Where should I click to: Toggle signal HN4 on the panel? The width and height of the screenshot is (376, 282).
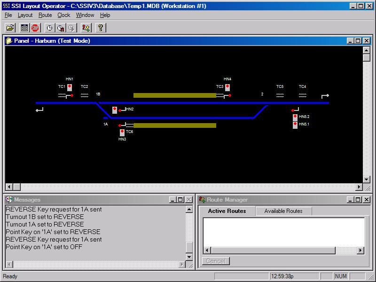227,86
